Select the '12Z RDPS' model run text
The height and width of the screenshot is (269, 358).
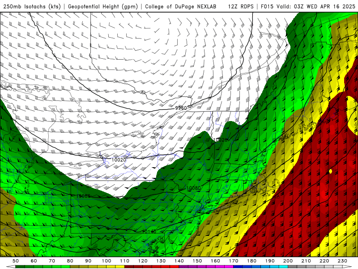pyautogui.click(x=241, y=6)
